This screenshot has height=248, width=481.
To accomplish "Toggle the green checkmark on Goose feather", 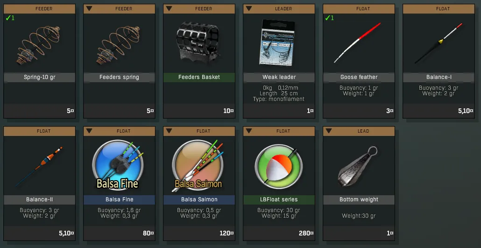I will (x=329, y=18).
